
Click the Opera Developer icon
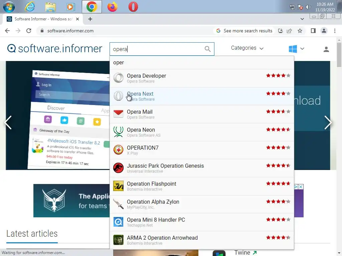[x=119, y=78]
